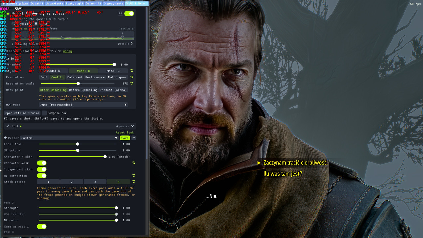Reset the Style model selection

pos(132,71)
